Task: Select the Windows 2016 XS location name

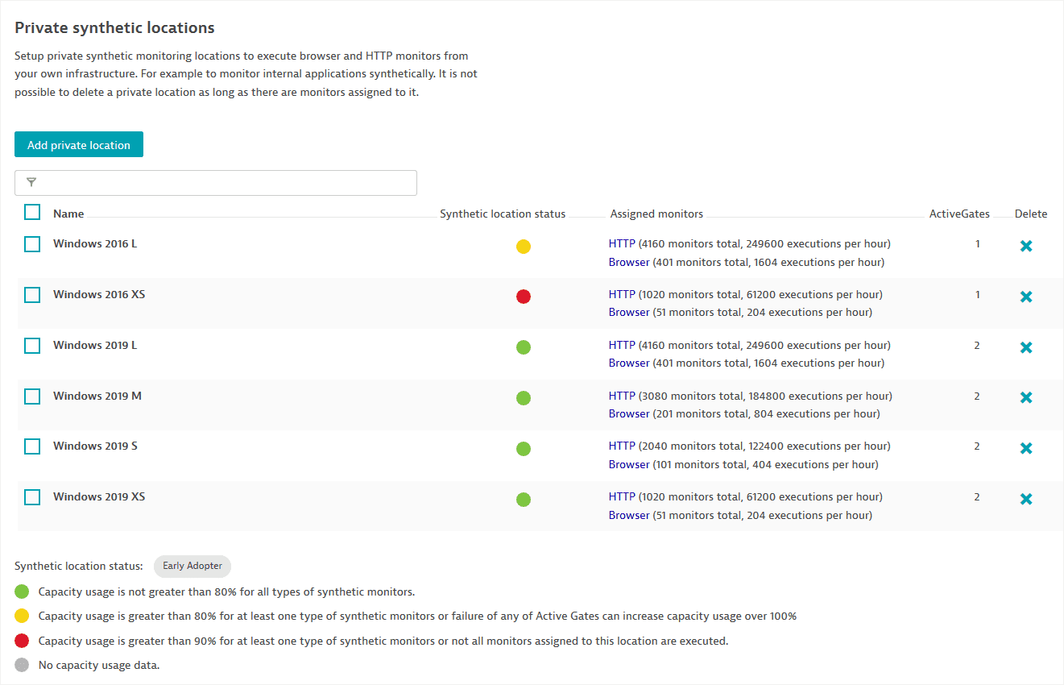Action: (99, 294)
